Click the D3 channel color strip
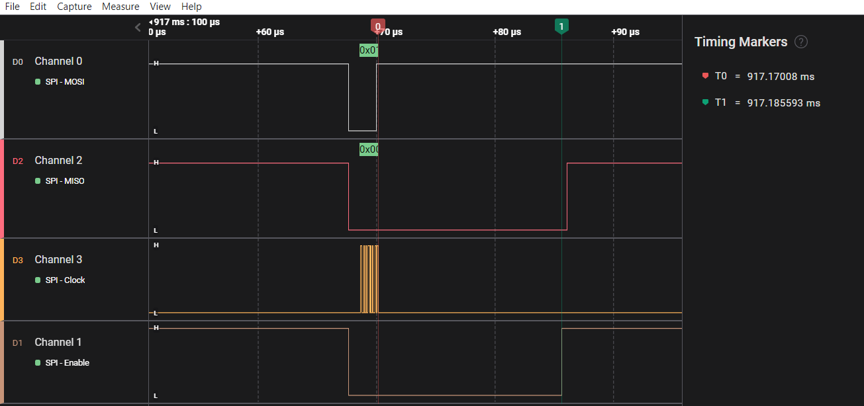 click(2, 280)
